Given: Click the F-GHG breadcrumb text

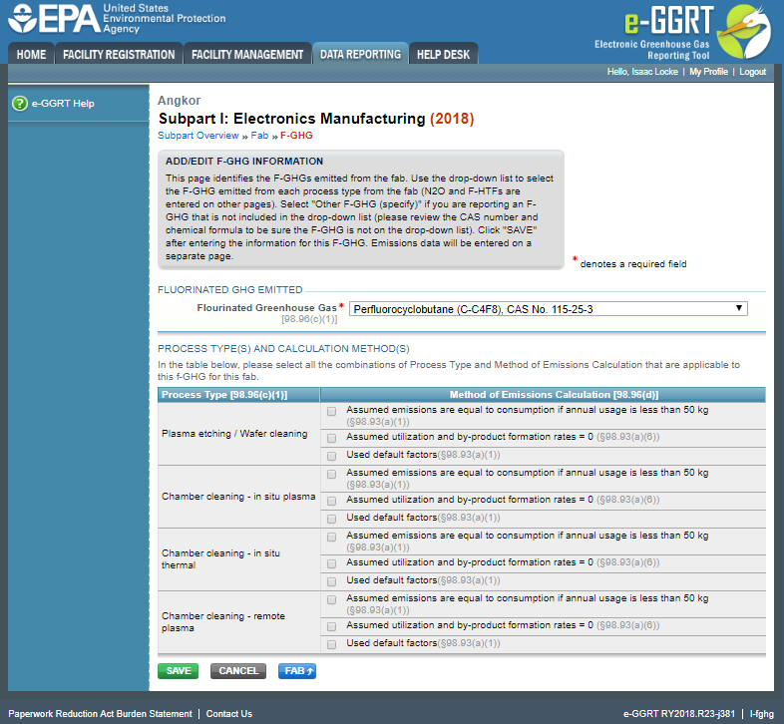Looking at the screenshot, I should pyautogui.click(x=296, y=136).
